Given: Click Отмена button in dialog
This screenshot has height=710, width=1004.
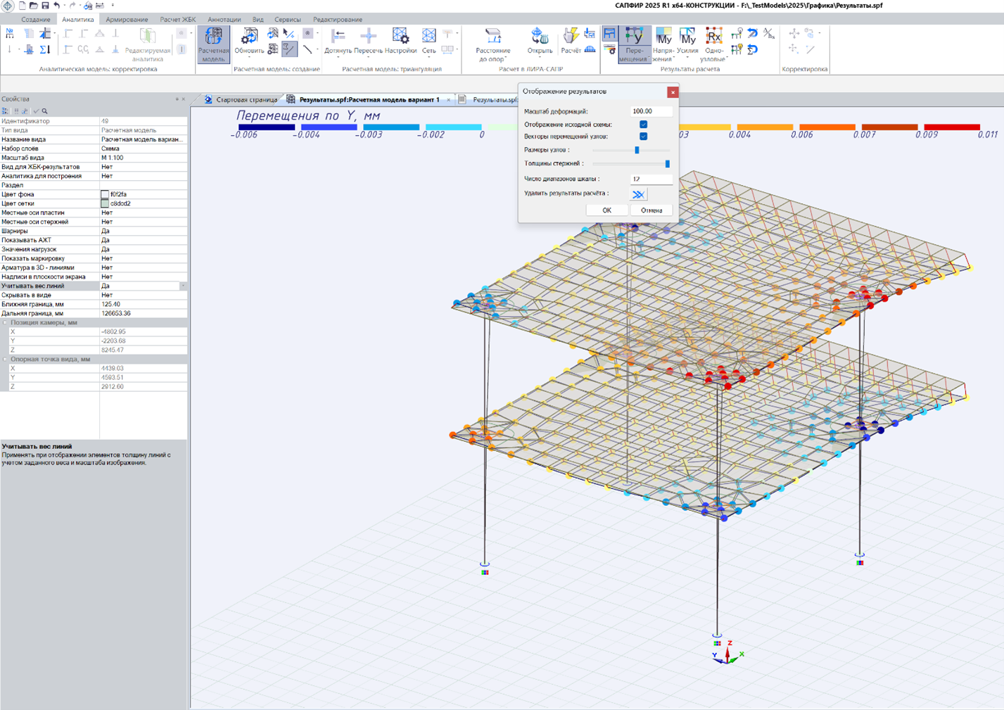Looking at the screenshot, I should tap(651, 210).
